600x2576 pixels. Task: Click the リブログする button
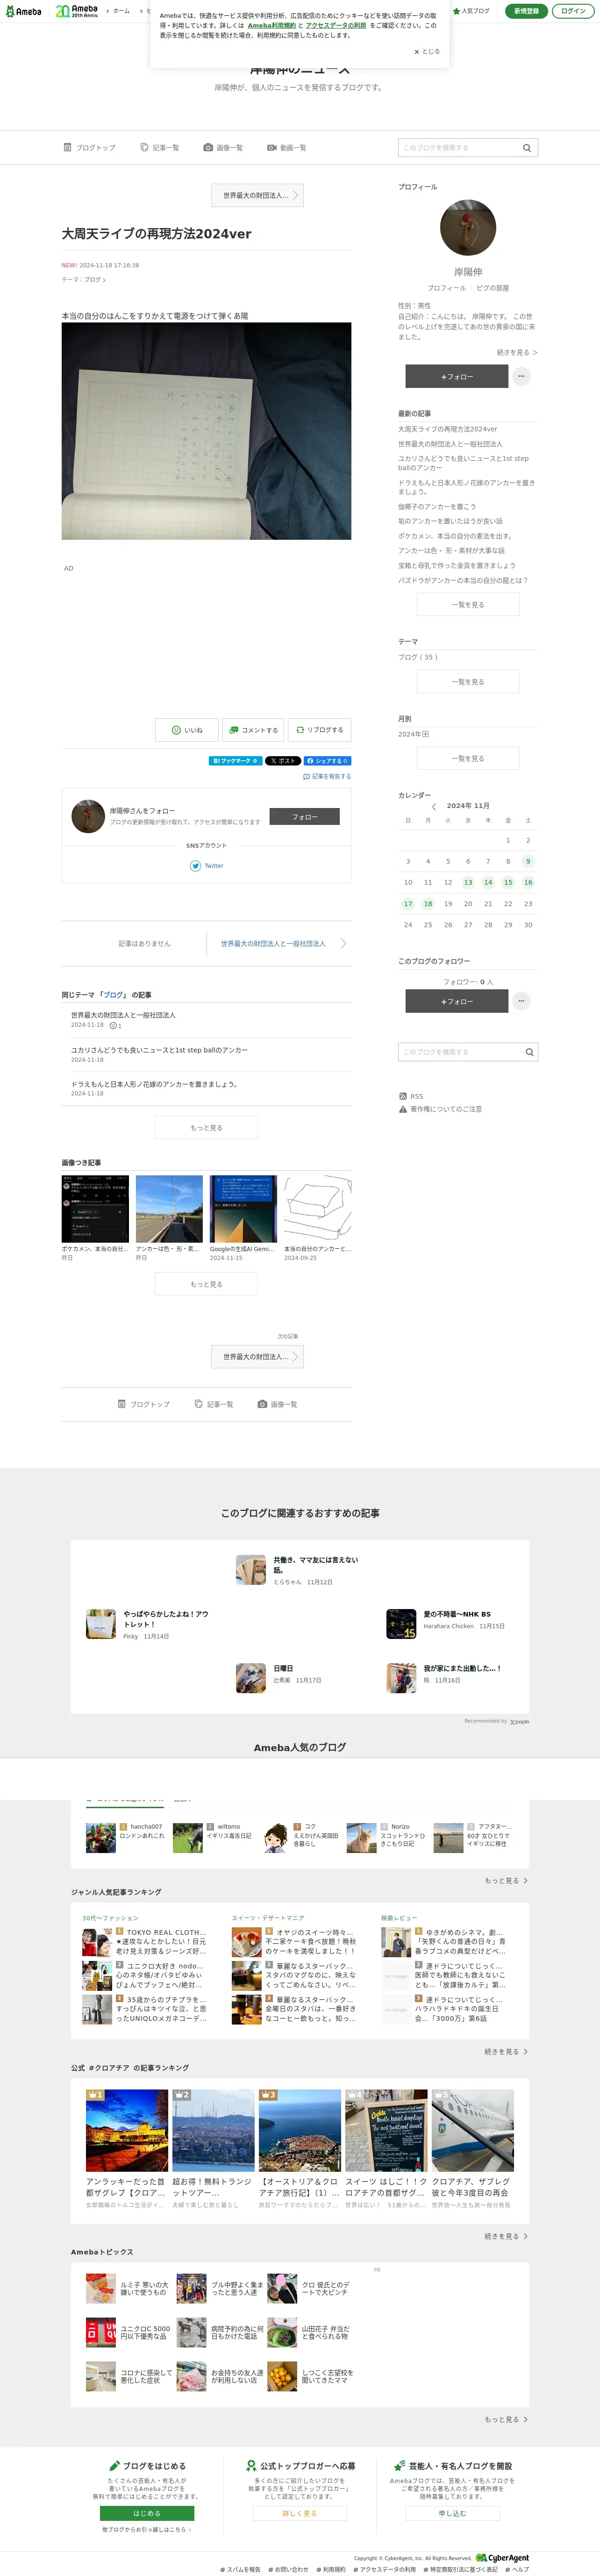tap(319, 730)
